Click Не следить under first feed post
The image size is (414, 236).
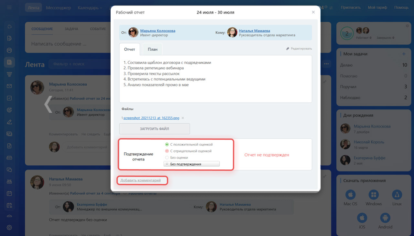(x=90, y=134)
